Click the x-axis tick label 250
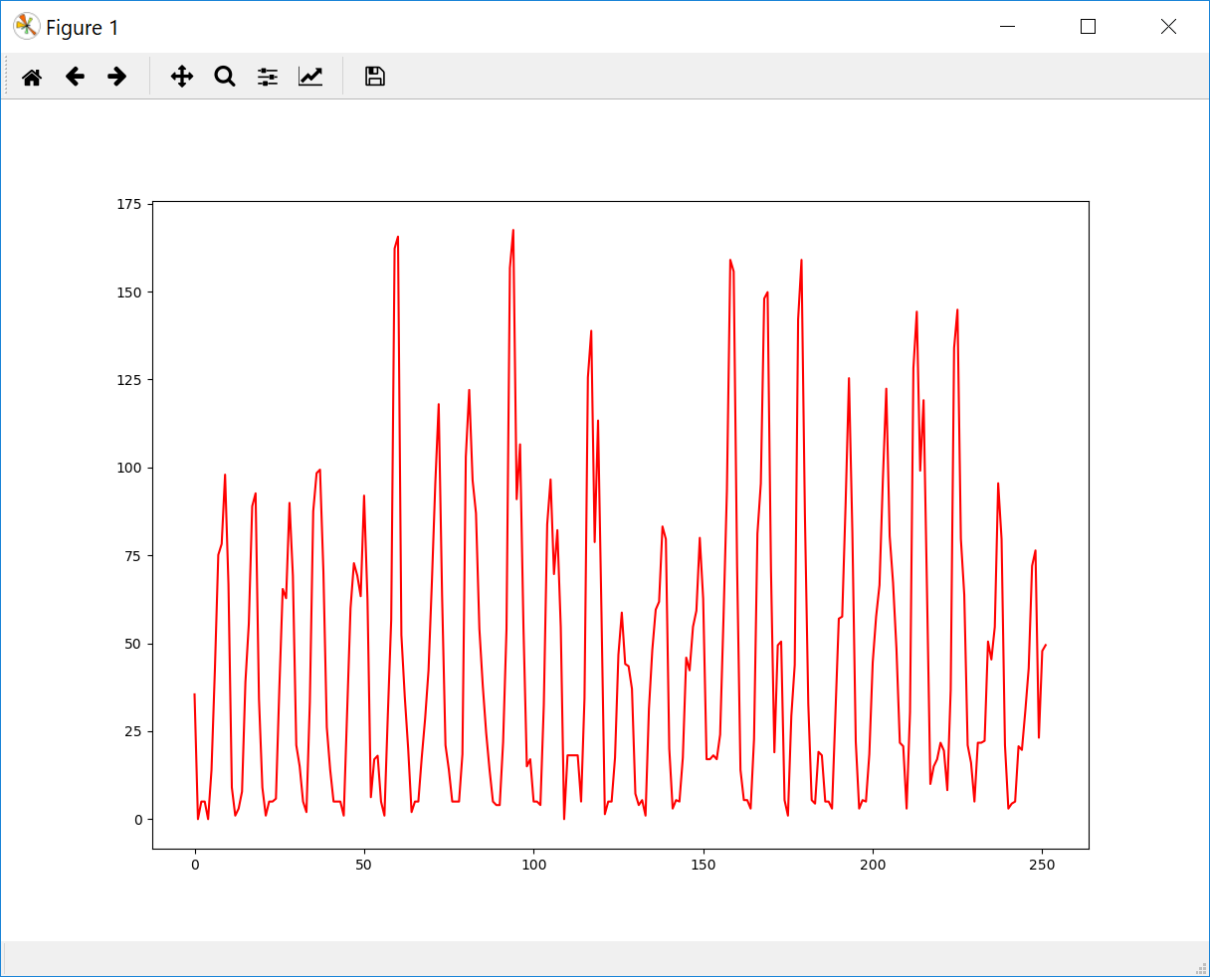Viewport: 1210px width, 977px height. (1042, 866)
